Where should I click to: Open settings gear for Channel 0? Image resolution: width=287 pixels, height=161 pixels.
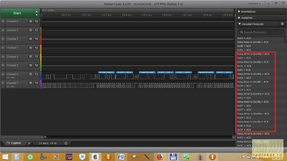click(30, 21)
